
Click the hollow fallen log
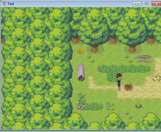(x=82, y=72)
